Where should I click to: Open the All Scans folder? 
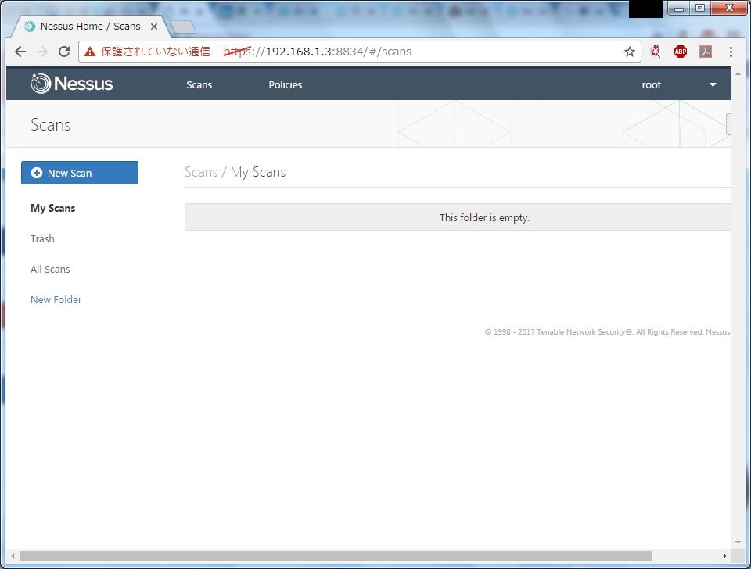coord(50,270)
